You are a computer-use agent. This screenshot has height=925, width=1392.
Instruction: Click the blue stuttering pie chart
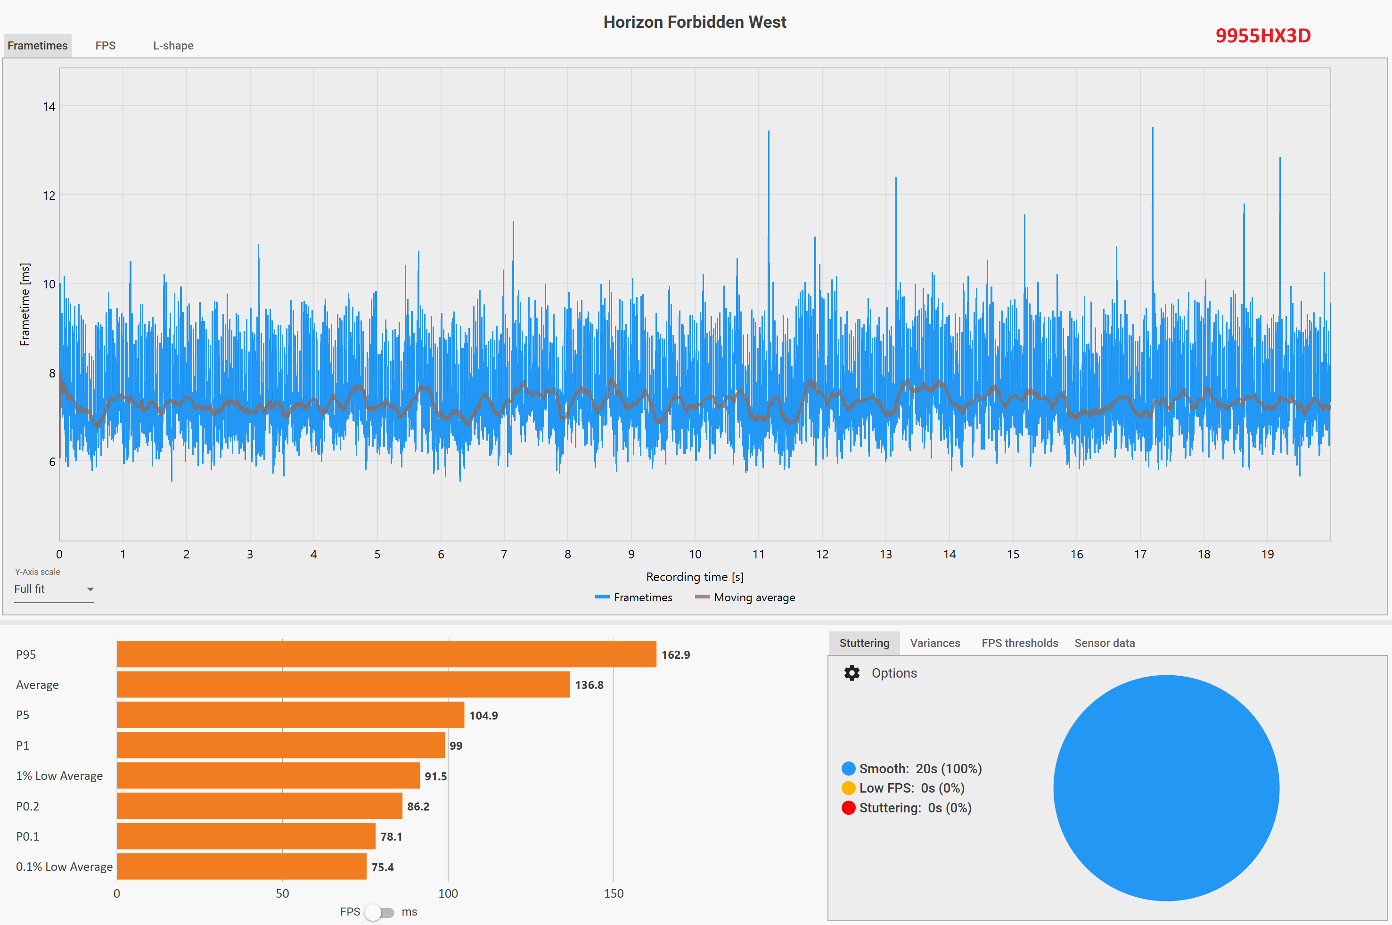1166,788
